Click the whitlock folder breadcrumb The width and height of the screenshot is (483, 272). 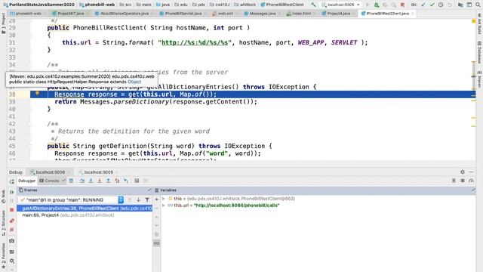click(x=245, y=5)
